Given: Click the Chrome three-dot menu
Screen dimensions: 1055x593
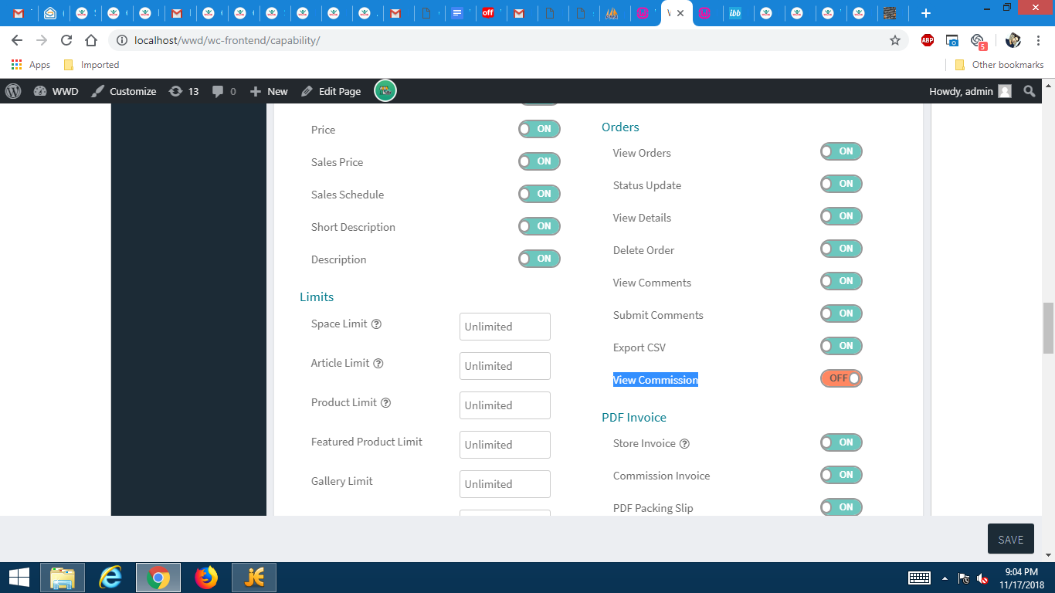Looking at the screenshot, I should [x=1039, y=40].
